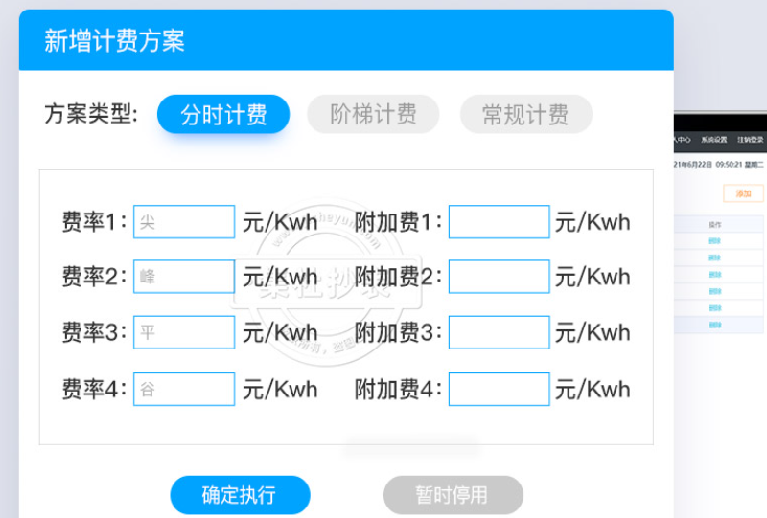Select the 附加费4 surcharge field
This screenshot has height=518, width=767.
pyautogui.click(x=499, y=389)
